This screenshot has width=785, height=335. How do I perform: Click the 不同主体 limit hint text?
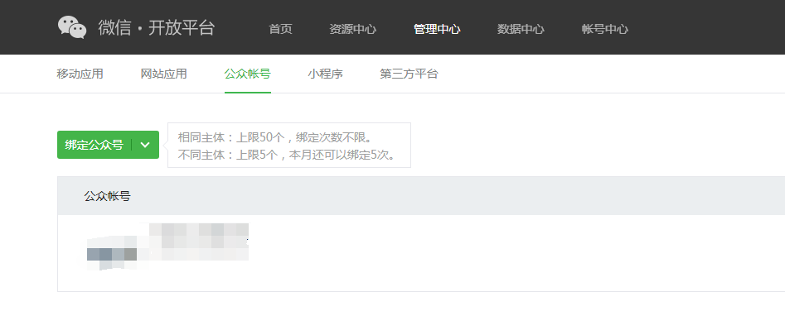288,155
